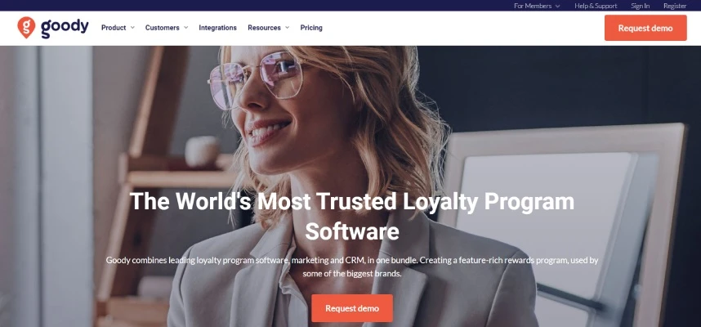Click the Goody description paragraph text

point(352,267)
